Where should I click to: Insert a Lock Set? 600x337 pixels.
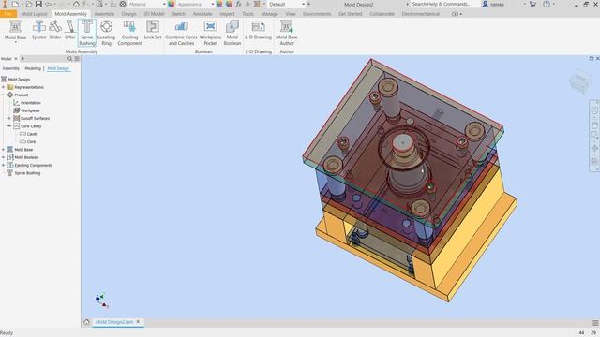pos(153,30)
